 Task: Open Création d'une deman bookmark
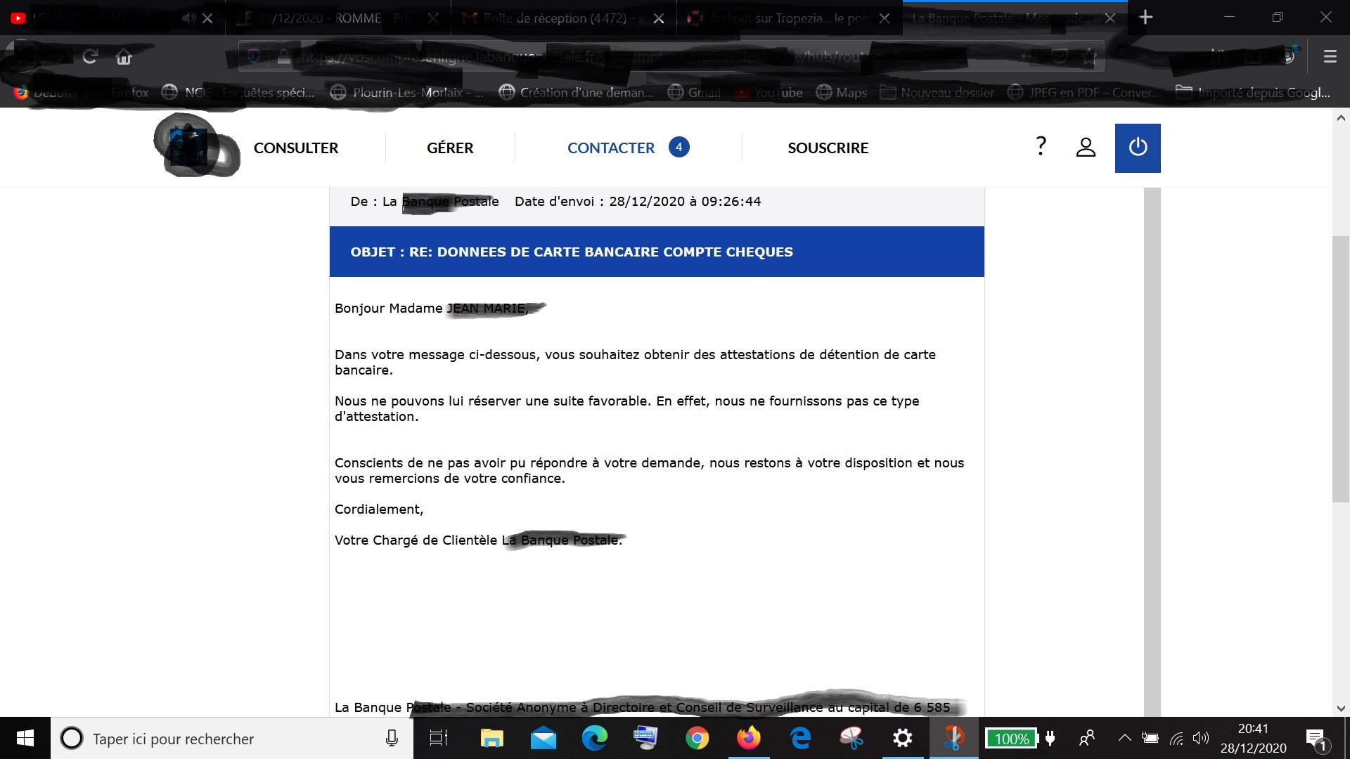tap(576, 92)
